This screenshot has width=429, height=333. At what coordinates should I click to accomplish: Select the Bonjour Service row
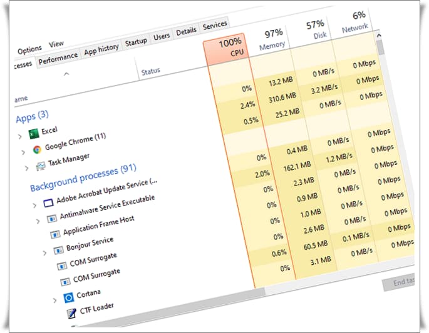tap(90, 244)
